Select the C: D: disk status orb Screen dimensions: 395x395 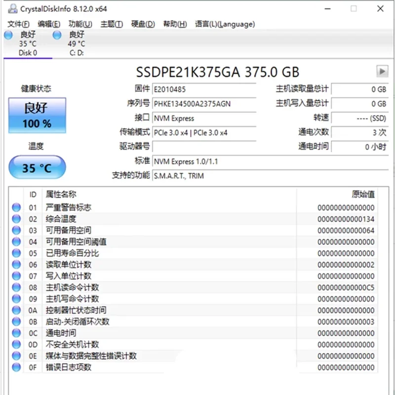(x=57, y=35)
